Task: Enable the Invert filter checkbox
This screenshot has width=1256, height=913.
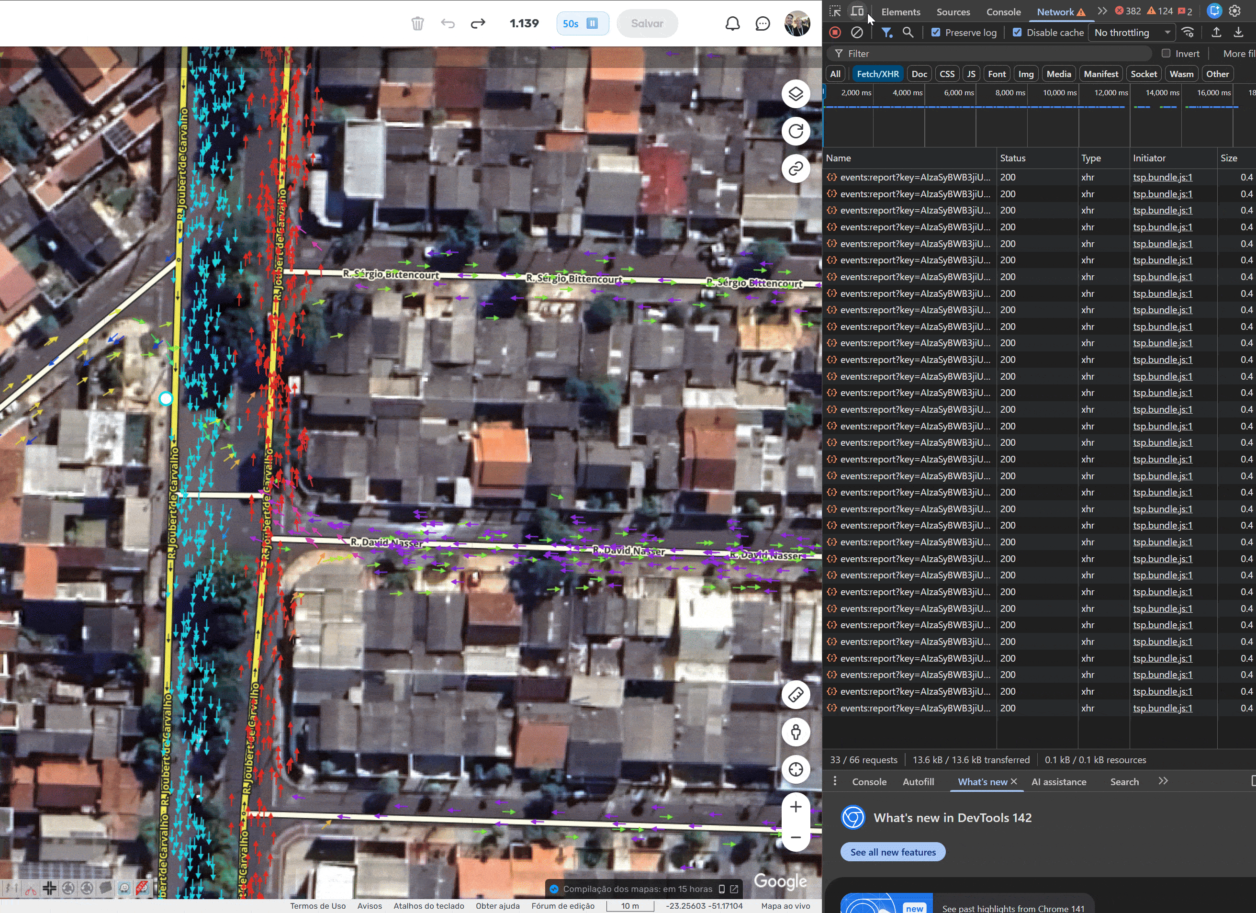Action: tap(1166, 53)
